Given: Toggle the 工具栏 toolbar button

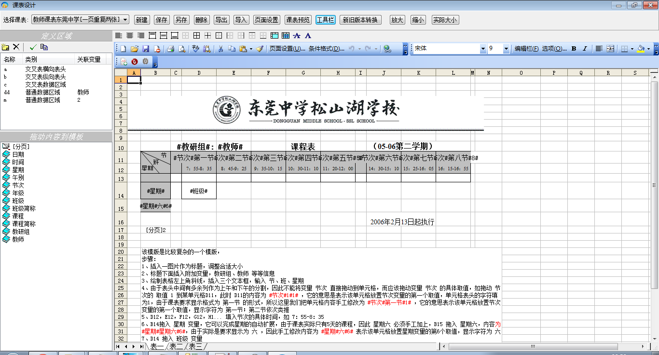Looking at the screenshot, I should 325,20.
